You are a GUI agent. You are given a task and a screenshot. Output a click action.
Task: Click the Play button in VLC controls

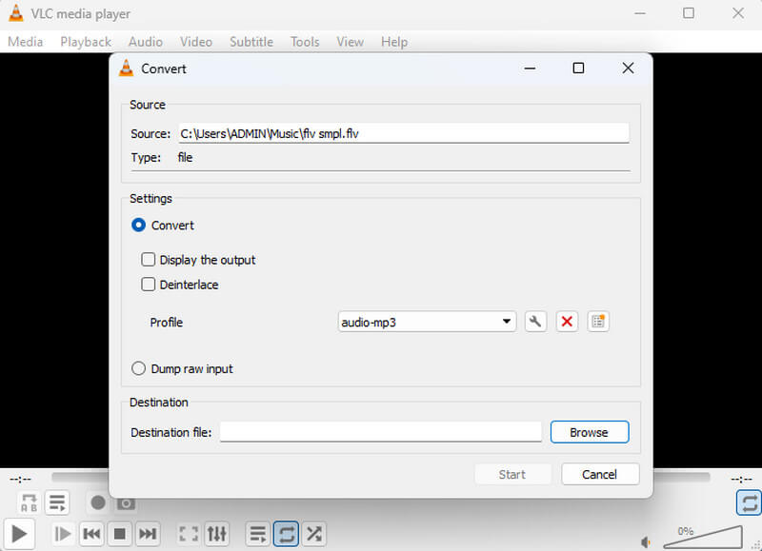coord(19,534)
